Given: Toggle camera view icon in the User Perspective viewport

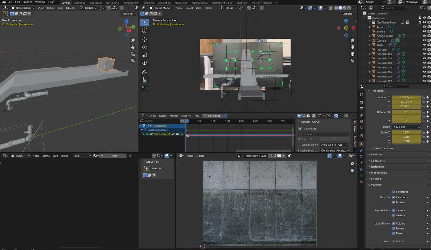Looking at the screenshot, I should [x=133, y=54].
